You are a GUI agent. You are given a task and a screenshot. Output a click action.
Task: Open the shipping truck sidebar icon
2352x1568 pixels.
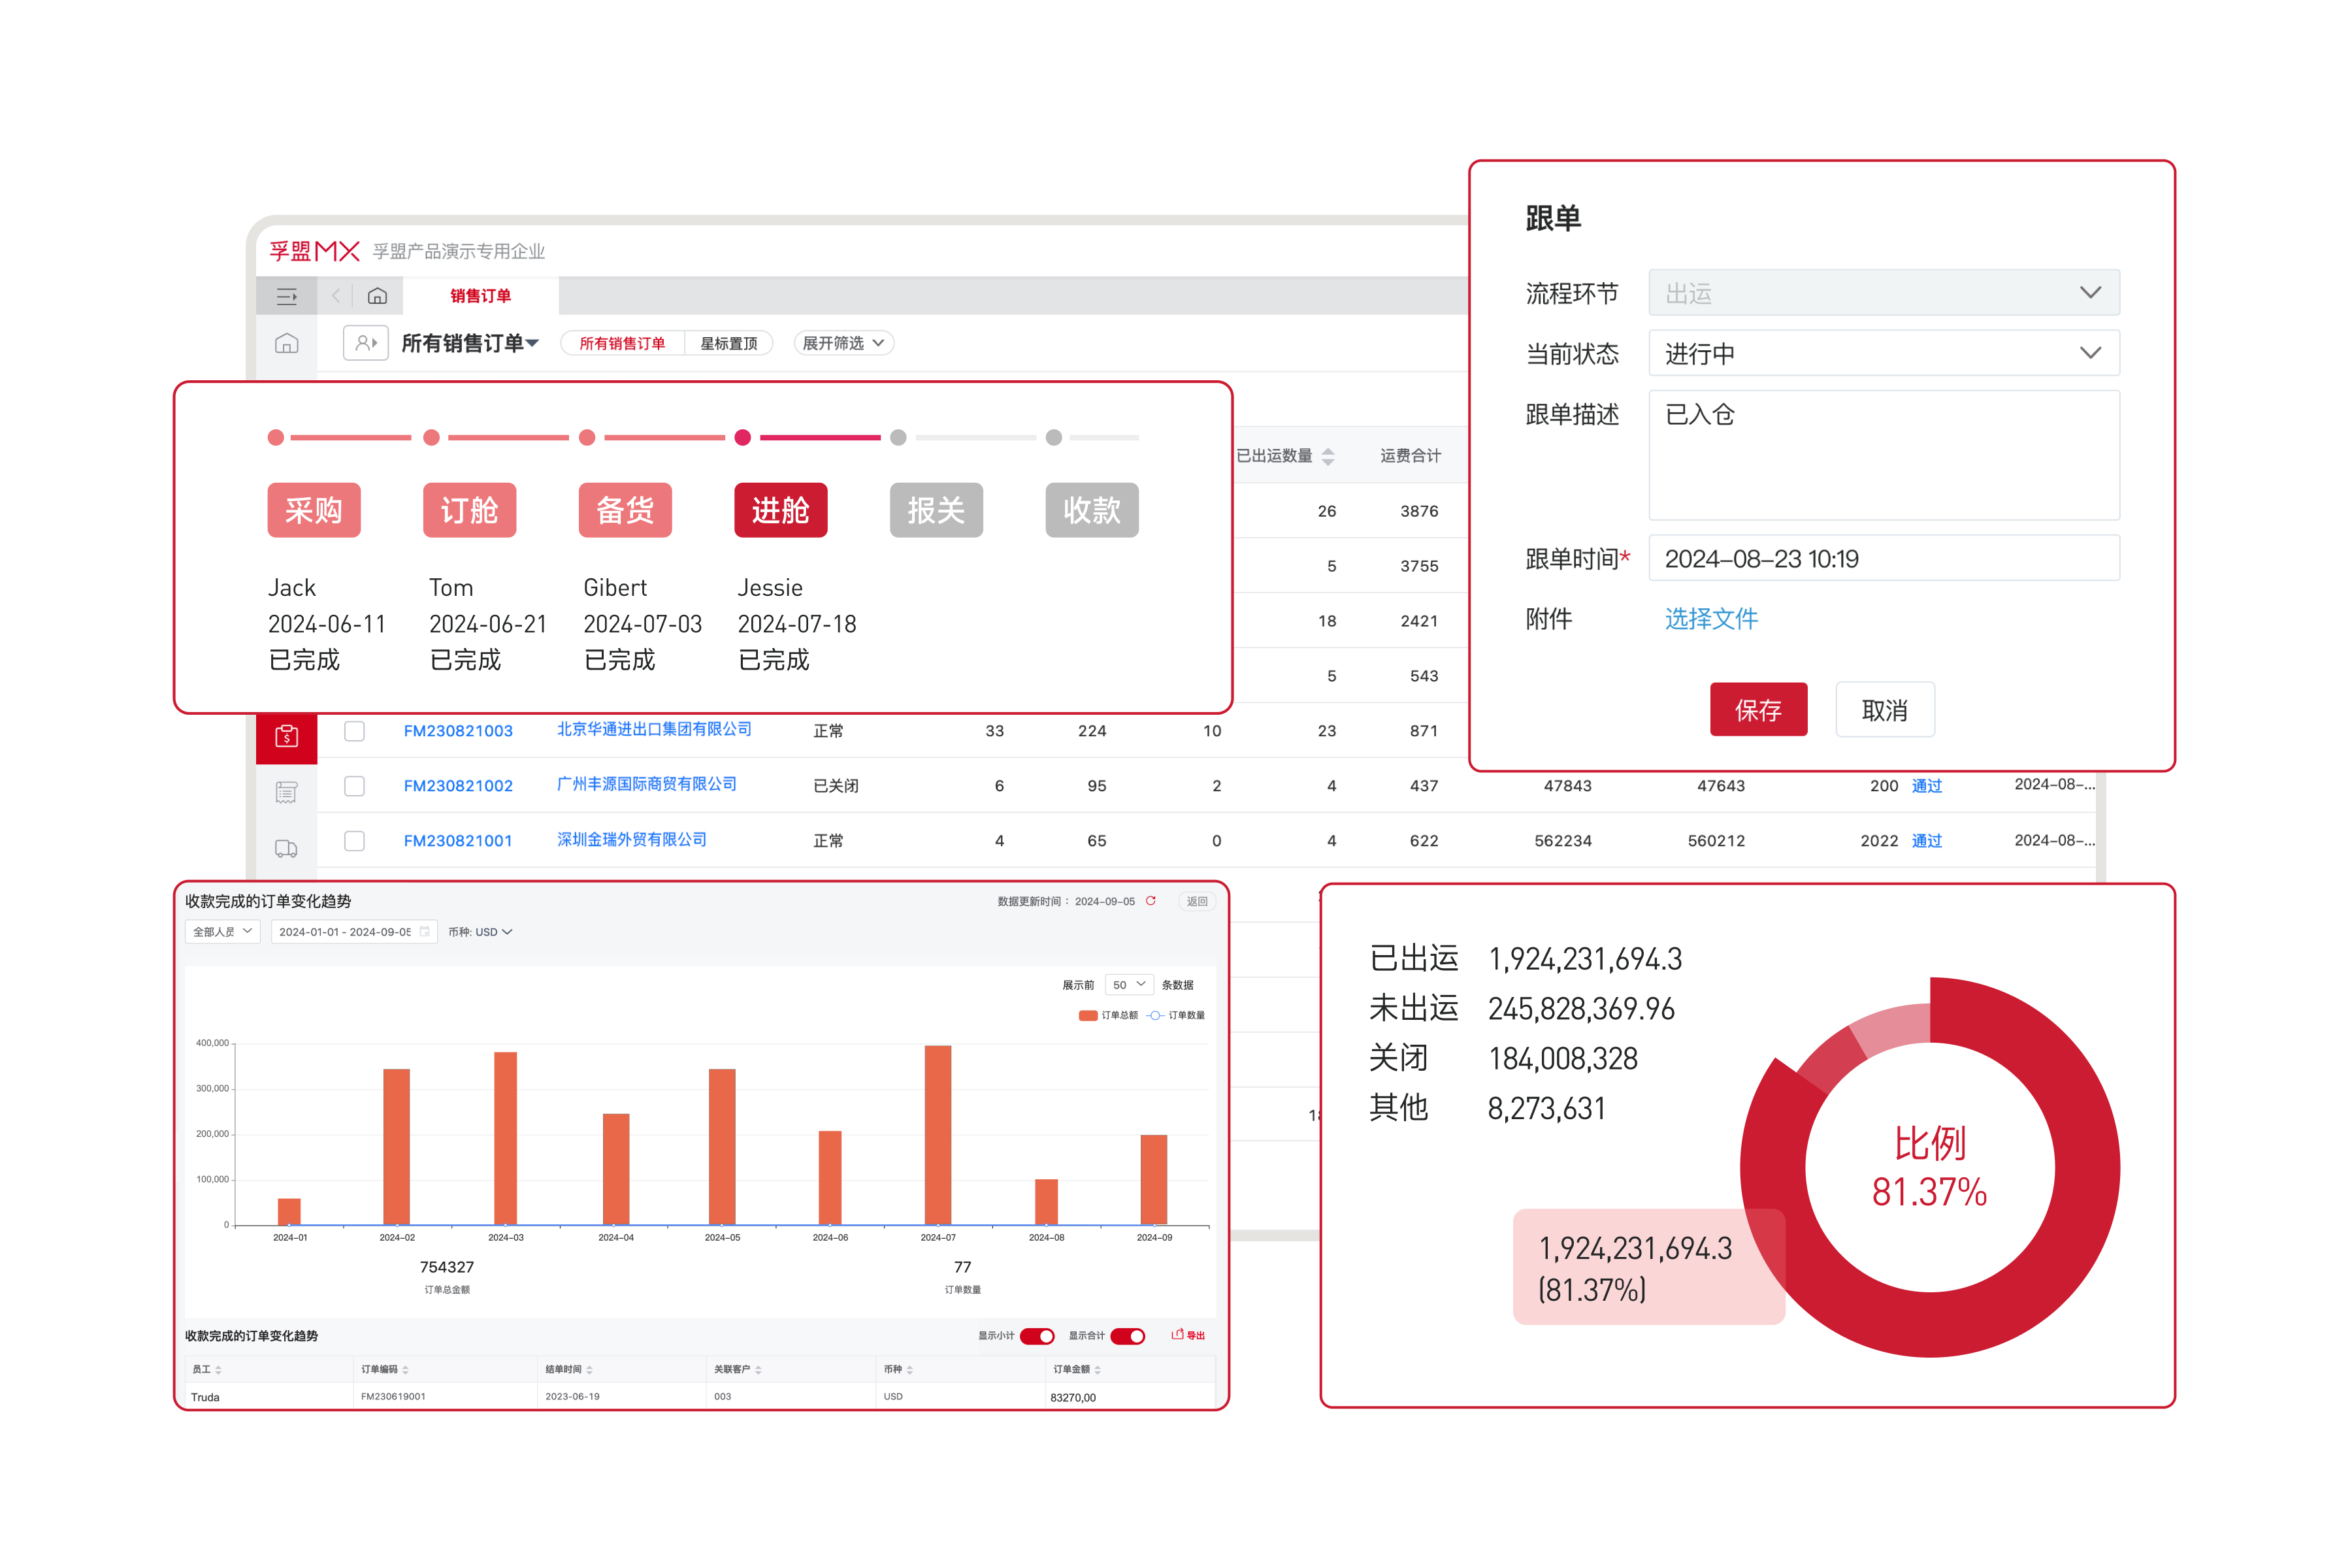[287, 849]
